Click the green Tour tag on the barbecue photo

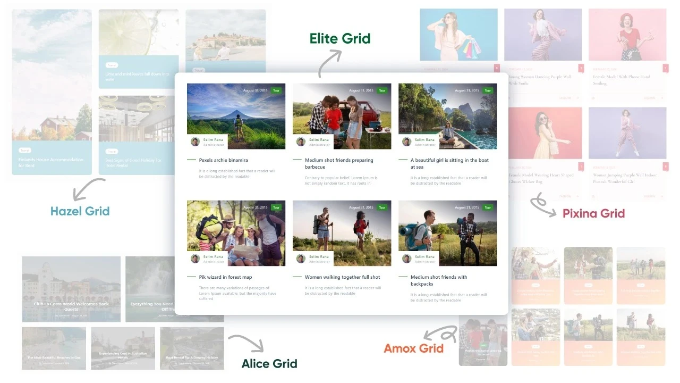381,90
